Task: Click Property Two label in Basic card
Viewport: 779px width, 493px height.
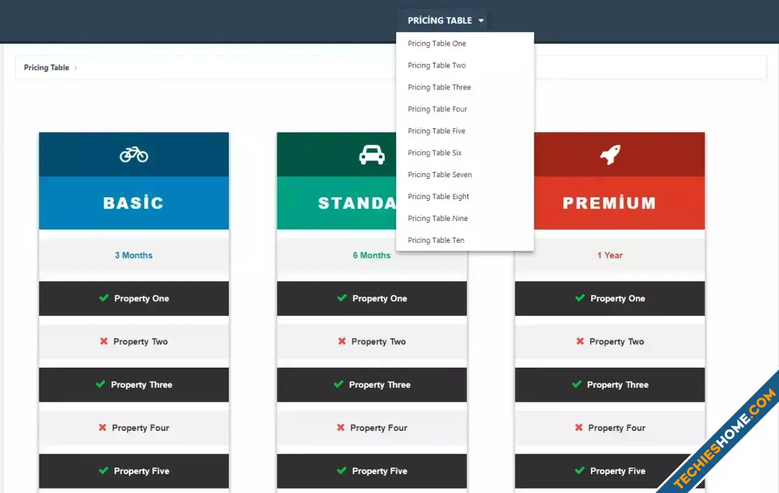Action: (x=141, y=341)
